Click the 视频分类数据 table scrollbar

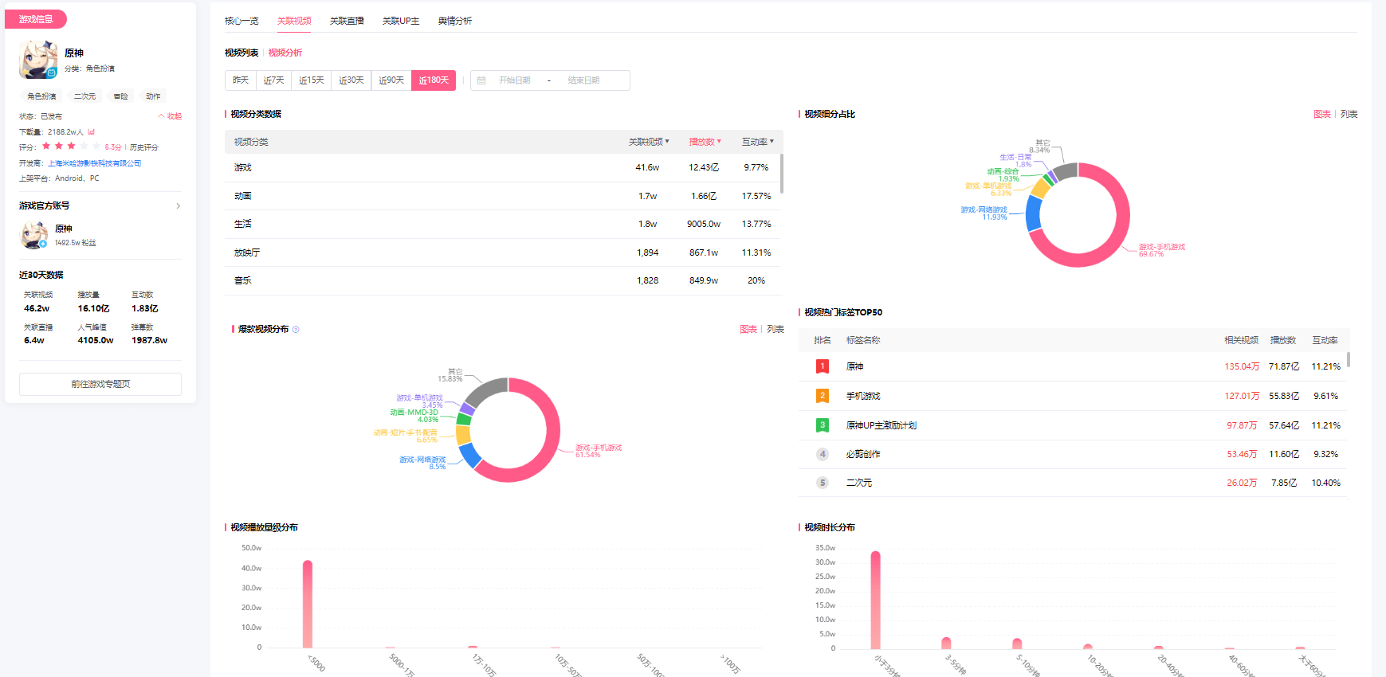(x=782, y=174)
